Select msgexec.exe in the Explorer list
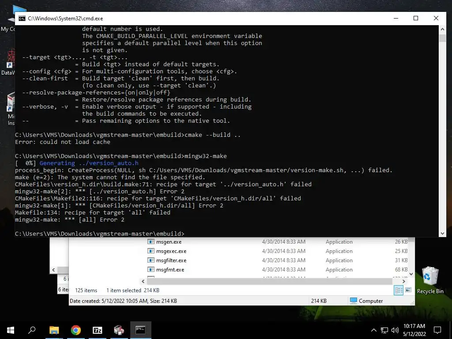The width and height of the screenshot is (452, 339). [x=171, y=251]
